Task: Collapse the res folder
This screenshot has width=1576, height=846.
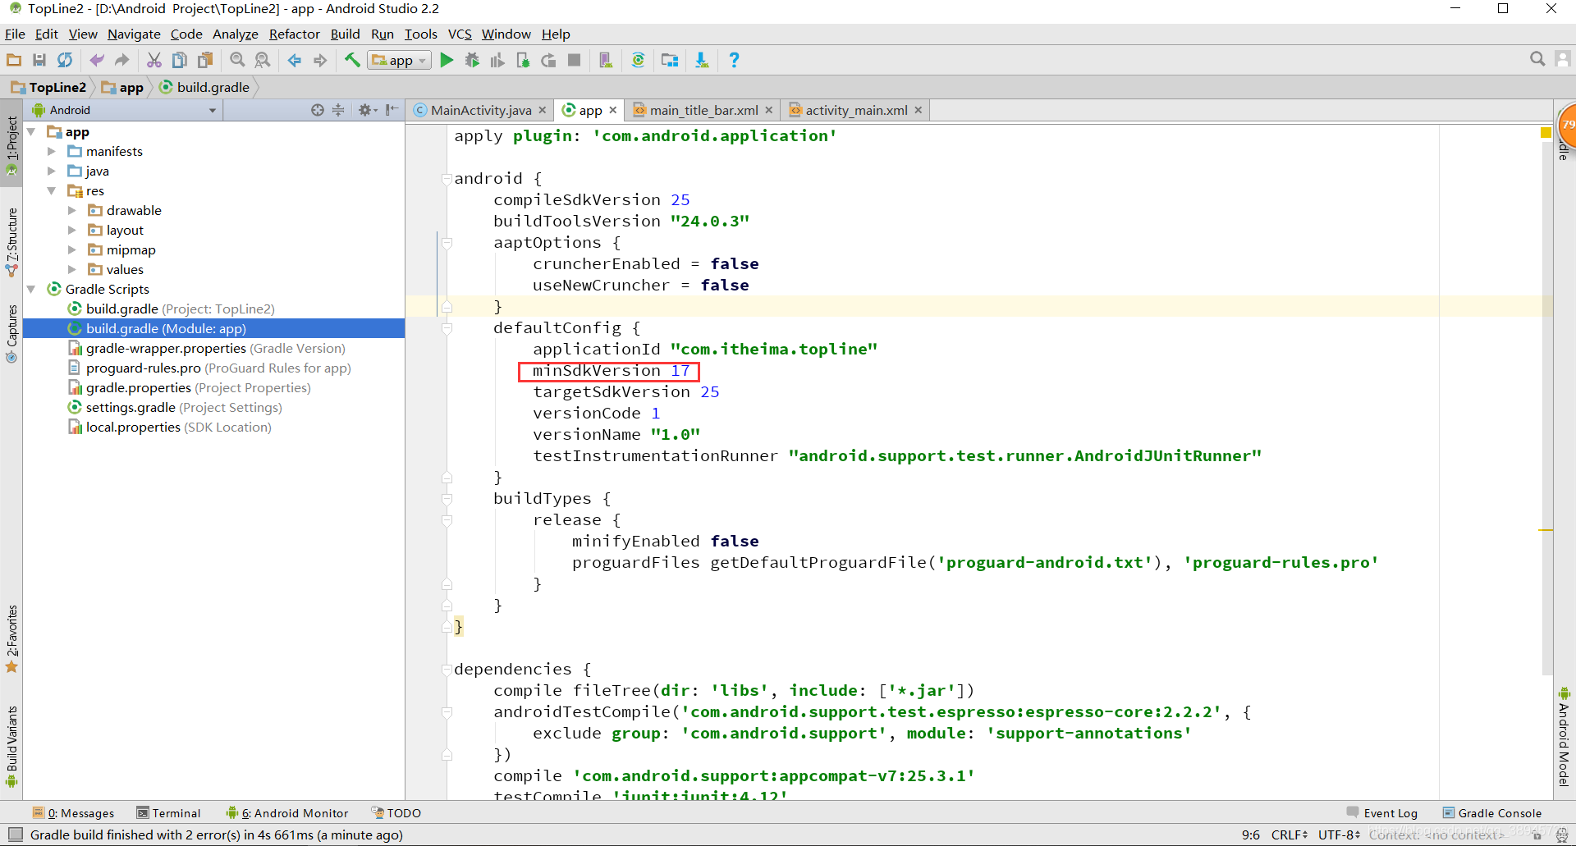Action: pyautogui.click(x=52, y=190)
